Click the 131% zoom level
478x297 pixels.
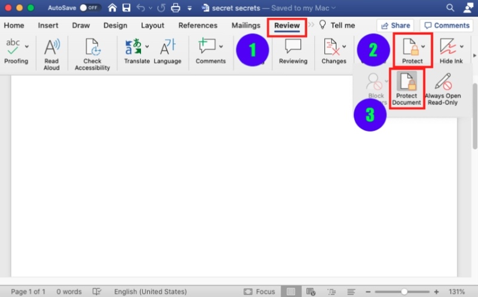(456, 292)
